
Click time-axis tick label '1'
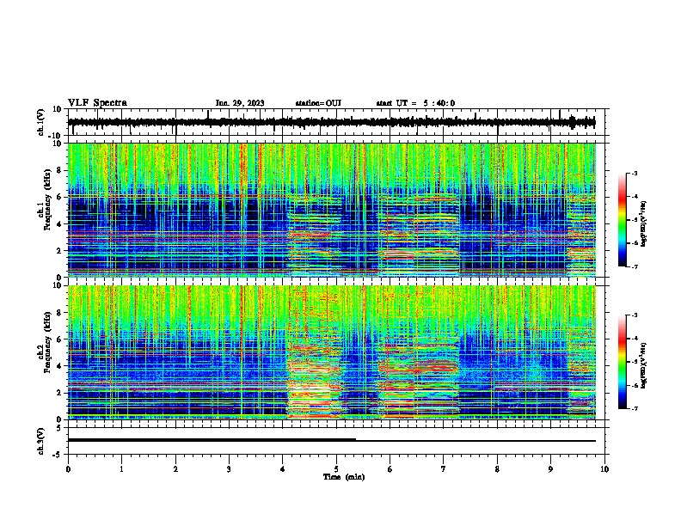point(121,469)
